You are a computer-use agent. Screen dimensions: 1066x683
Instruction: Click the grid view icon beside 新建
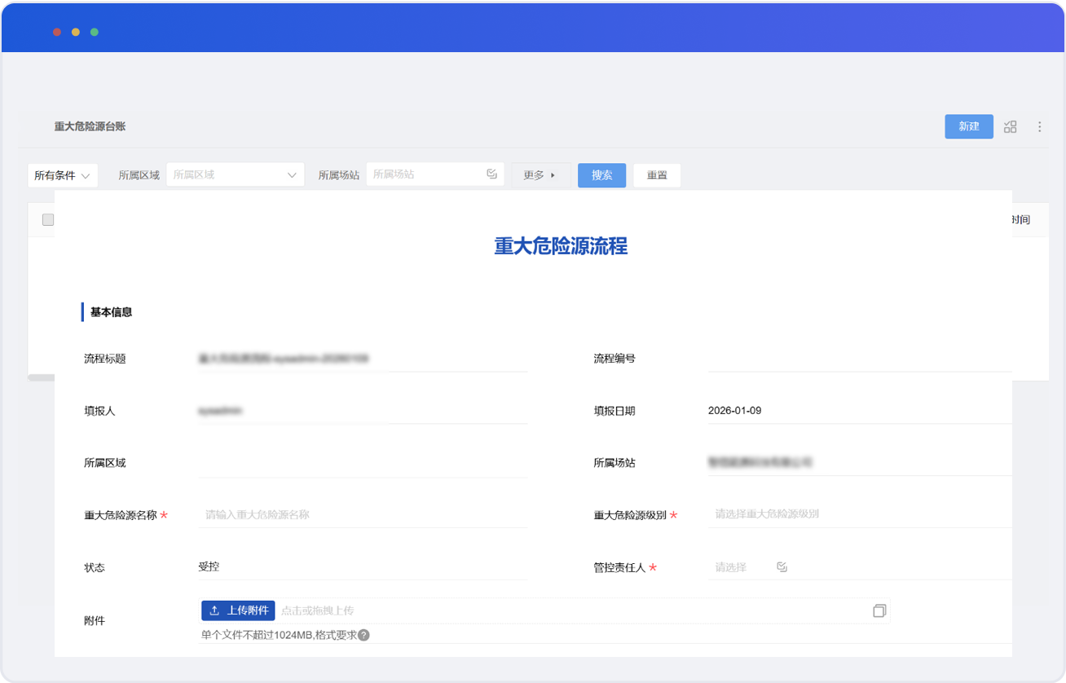pyautogui.click(x=1011, y=126)
